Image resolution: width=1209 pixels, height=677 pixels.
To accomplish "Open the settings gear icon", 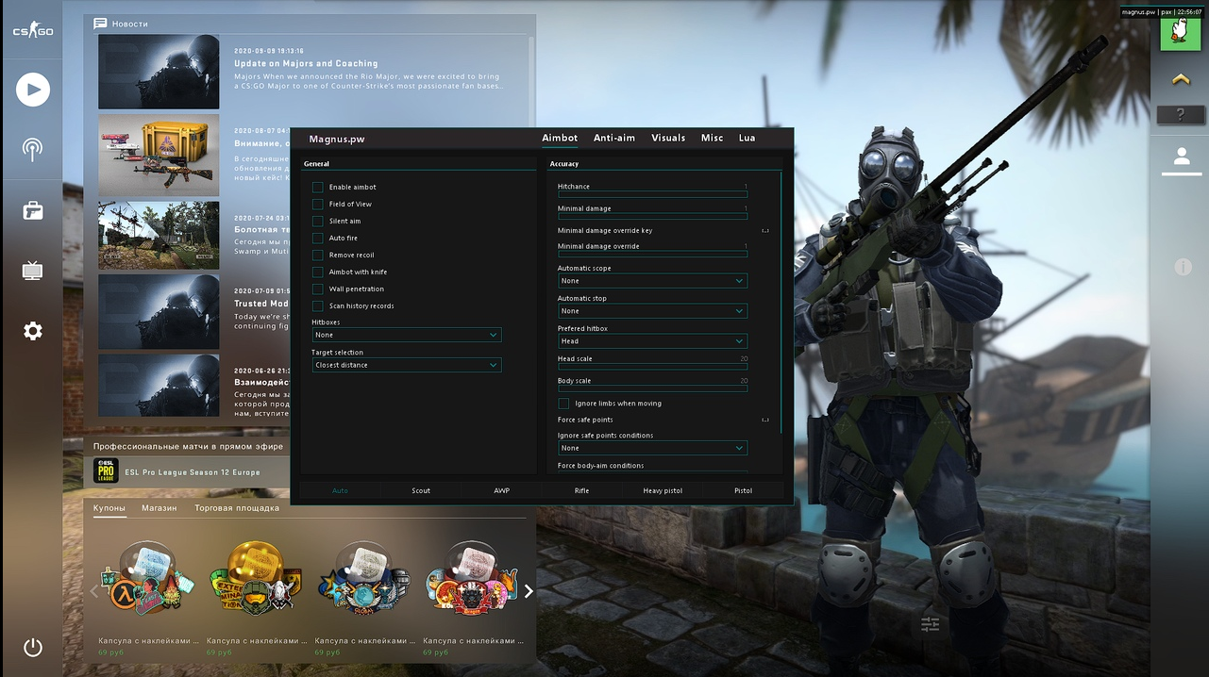I will click(x=33, y=331).
